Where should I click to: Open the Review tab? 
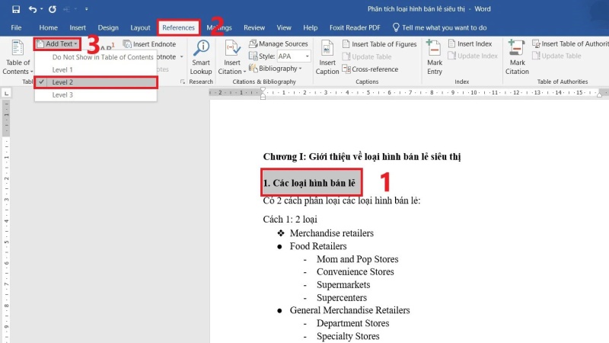254,27
